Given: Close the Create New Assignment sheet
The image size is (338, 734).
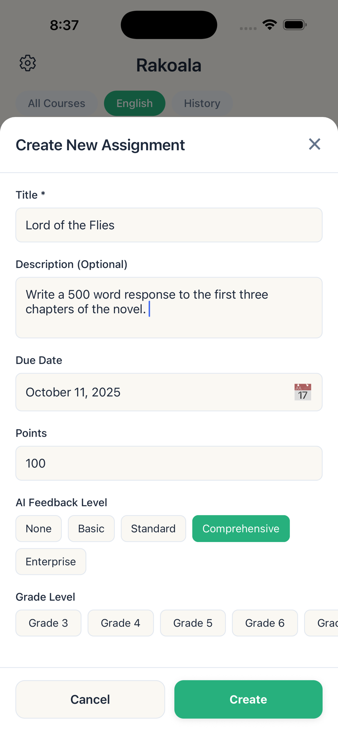Looking at the screenshot, I should [x=315, y=144].
